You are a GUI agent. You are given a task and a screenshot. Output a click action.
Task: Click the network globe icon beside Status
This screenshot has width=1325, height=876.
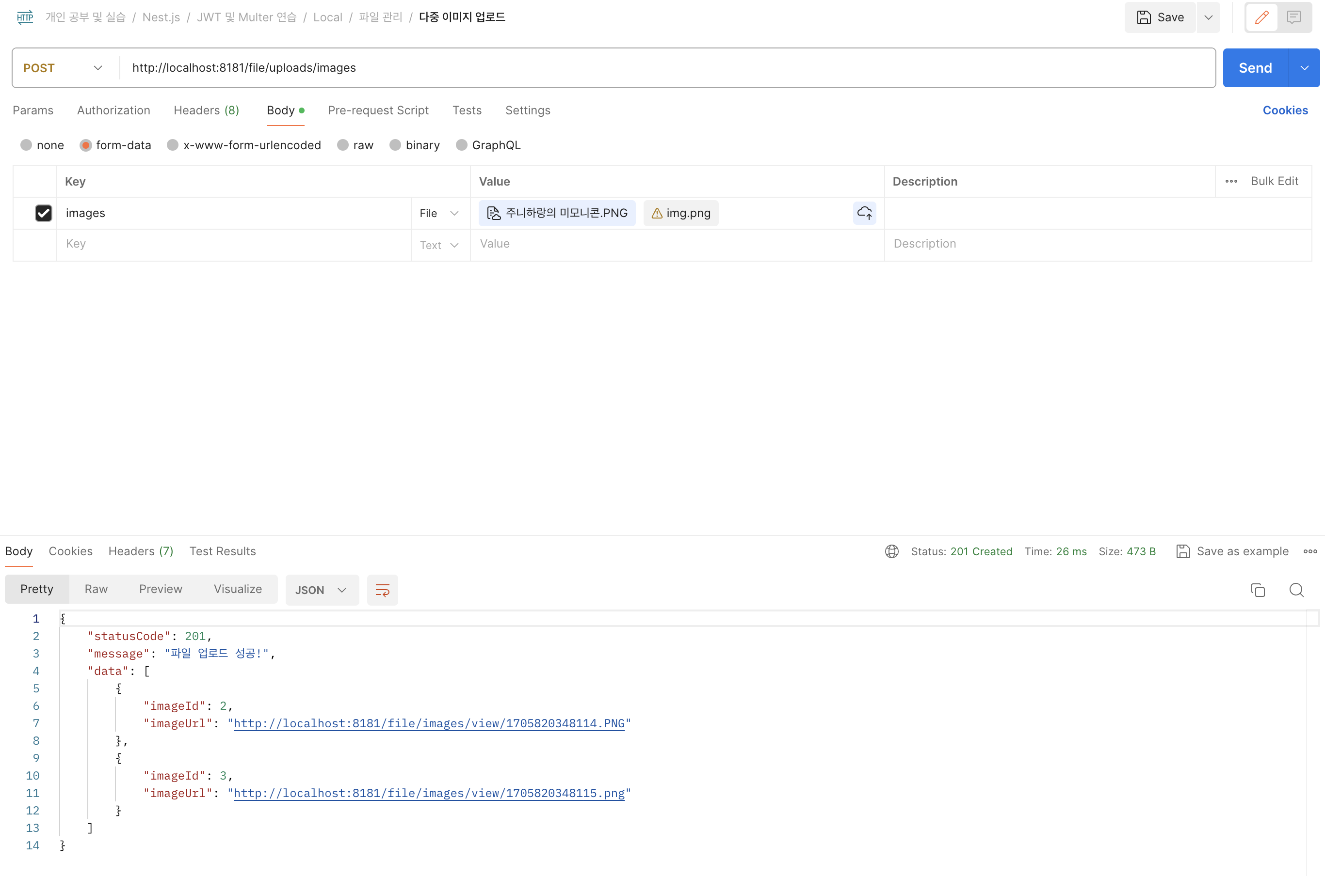click(892, 551)
